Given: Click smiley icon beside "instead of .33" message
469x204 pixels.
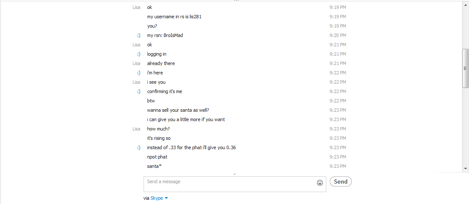Looking at the screenshot, I should [x=138, y=147].
